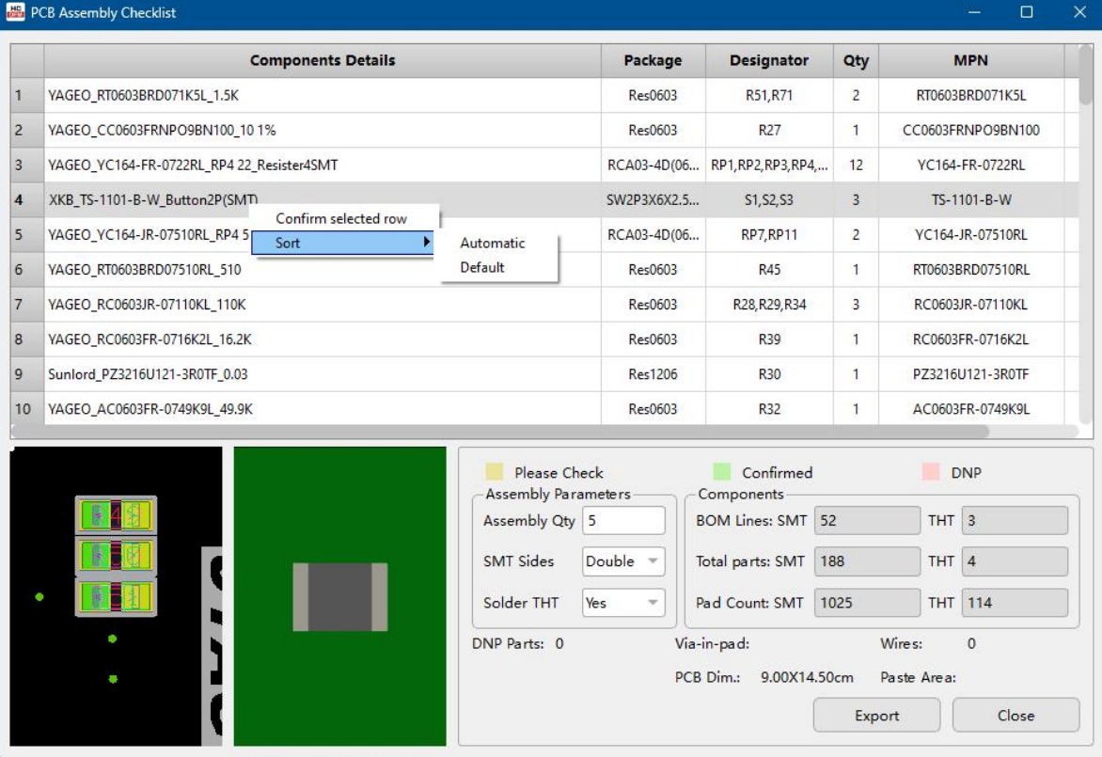
Task: Click the yellow Please Check color swatch
Action: 494,472
